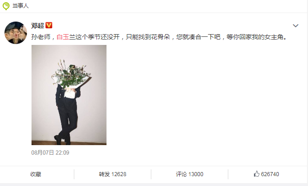Enlarge the attached post photo
The width and height of the screenshot is (308, 186).
[x=69, y=95]
